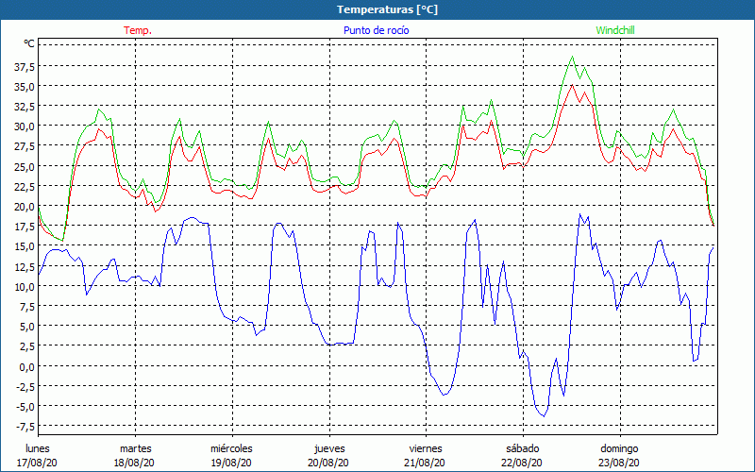755x472 pixels.
Task: Click the 10,0 y-axis value
Action: 25,287
